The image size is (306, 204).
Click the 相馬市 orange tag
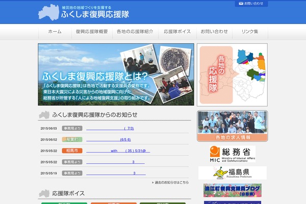(72, 151)
